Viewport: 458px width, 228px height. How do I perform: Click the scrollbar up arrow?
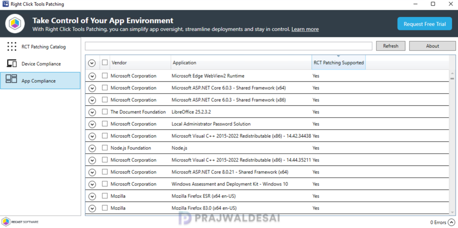[x=452, y=73]
